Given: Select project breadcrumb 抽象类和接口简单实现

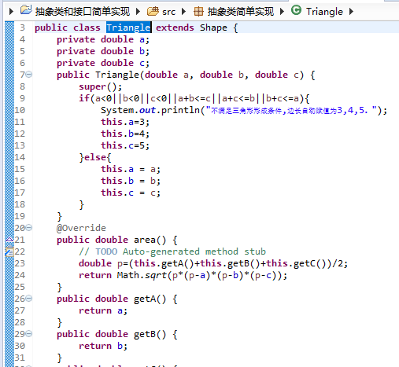Looking at the screenshot, I should point(83,12).
